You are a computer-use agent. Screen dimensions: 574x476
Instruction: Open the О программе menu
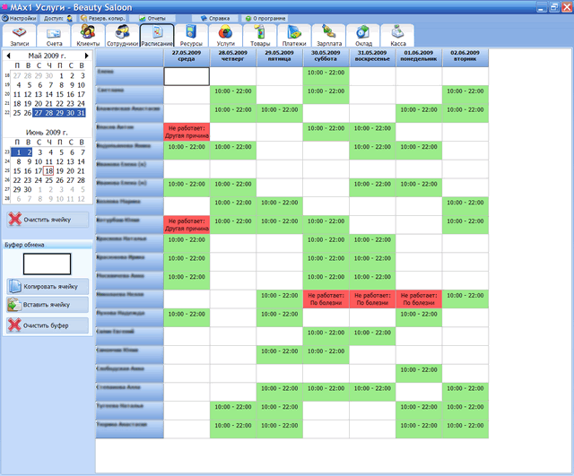(265, 18)
